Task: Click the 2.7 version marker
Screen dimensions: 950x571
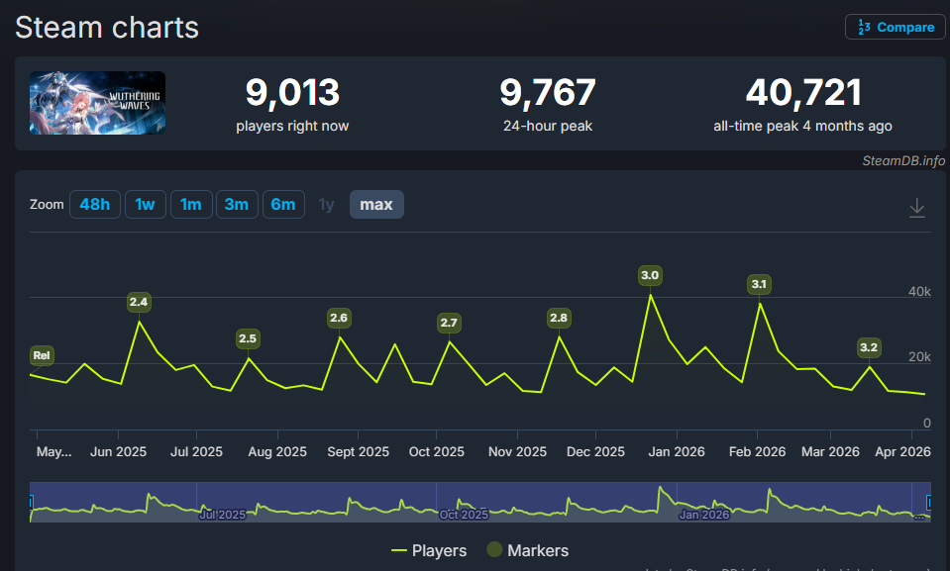Action: pos(449,323)
